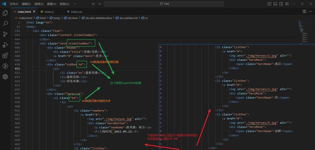The image size is (315, 150).
Task: Click the TIMI command center search box
Action: pyautogui.click(x=164, y=4)
